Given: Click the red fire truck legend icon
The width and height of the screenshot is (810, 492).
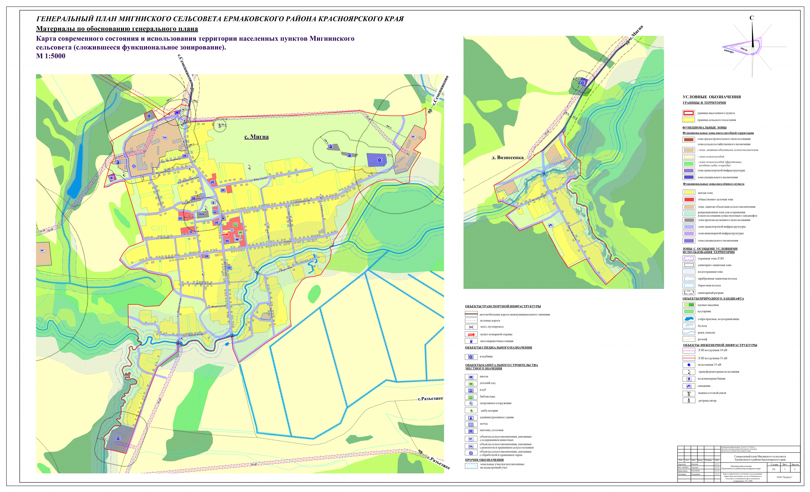Looking at the screenshot, I should (x=471, y=335).
